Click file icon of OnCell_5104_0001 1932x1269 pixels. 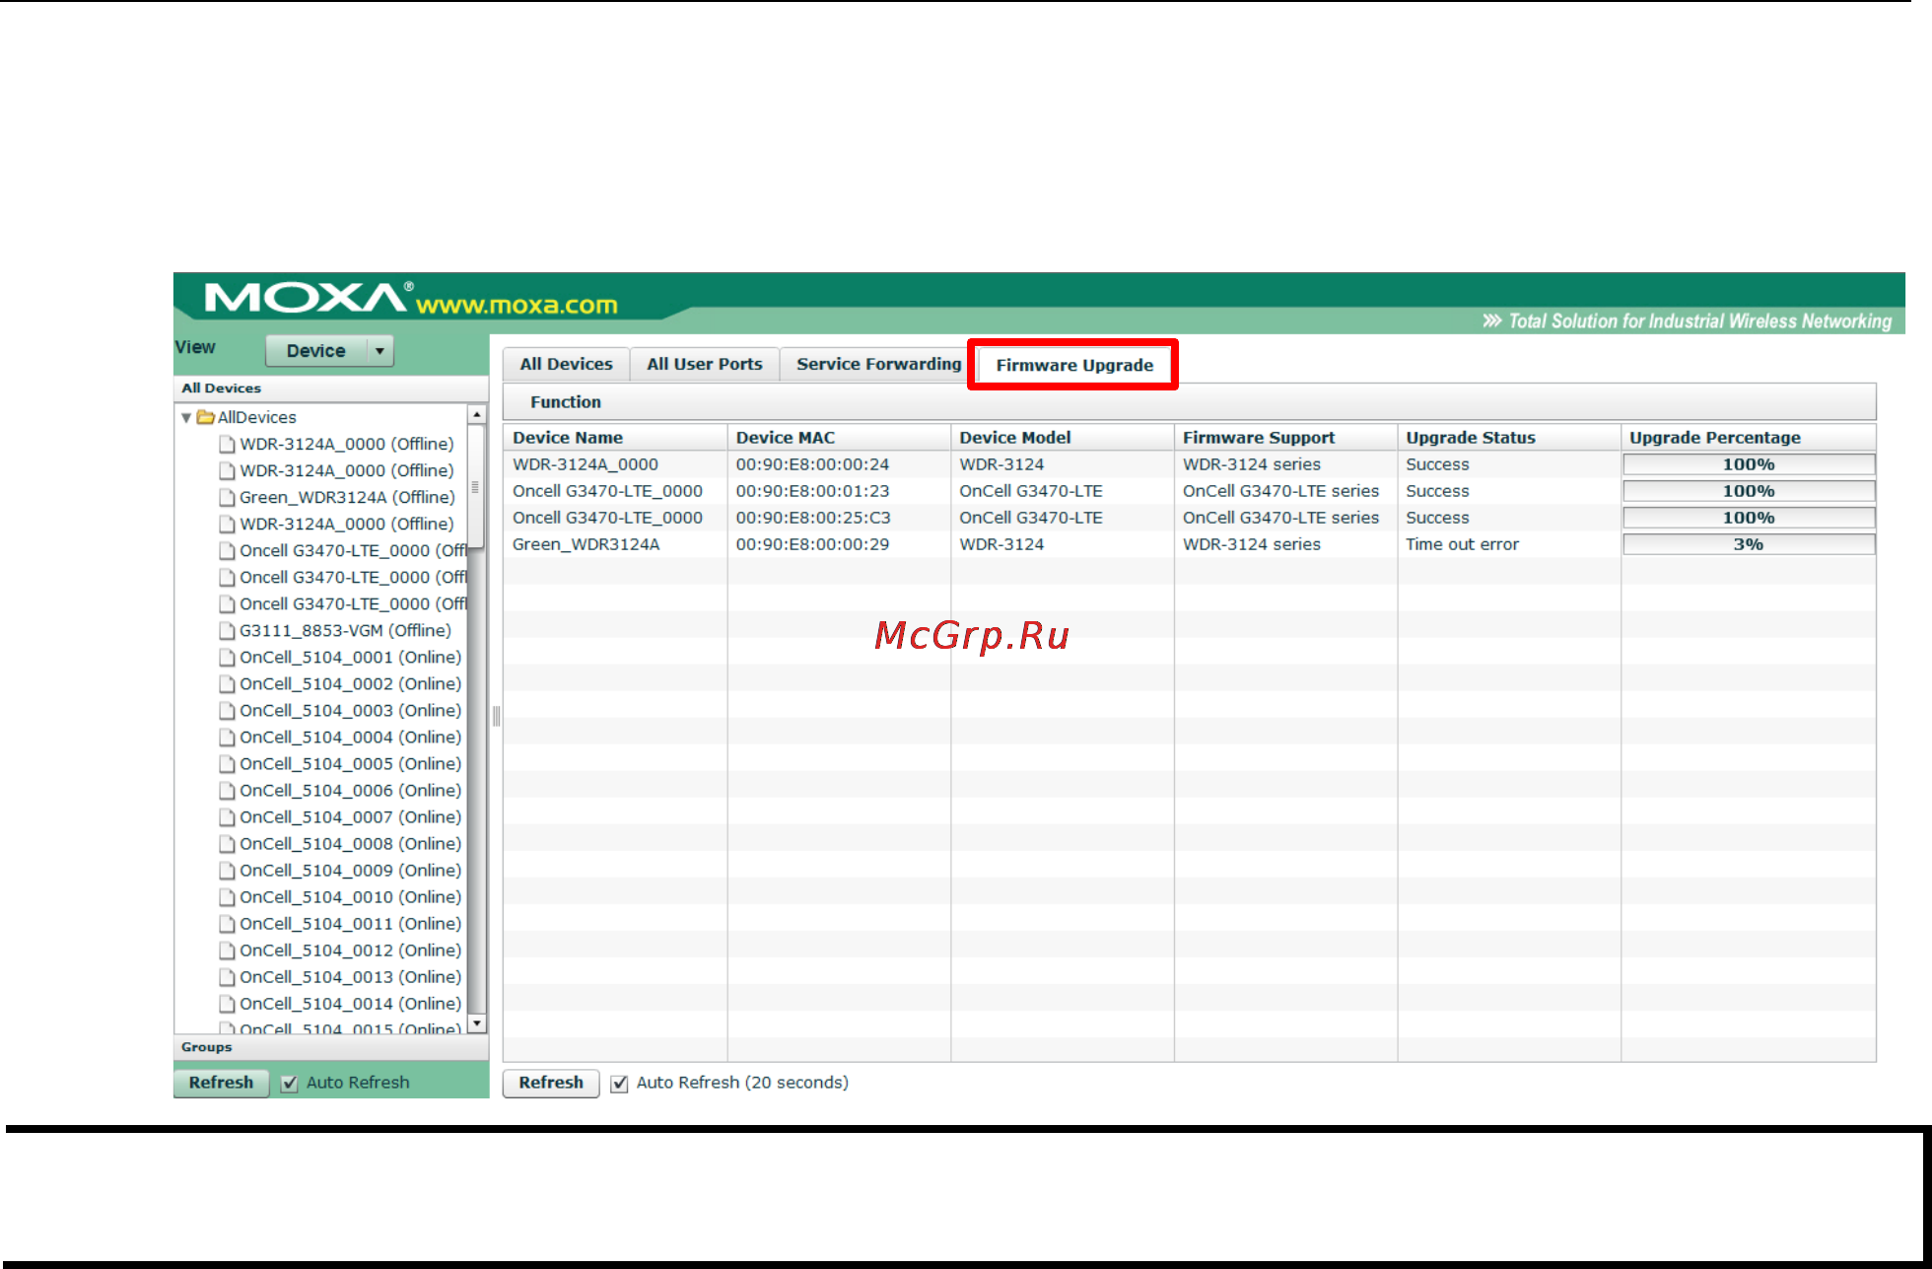[227, 658]
